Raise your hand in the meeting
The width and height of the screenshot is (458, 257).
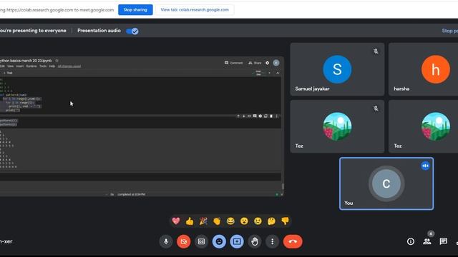(255, 241)
